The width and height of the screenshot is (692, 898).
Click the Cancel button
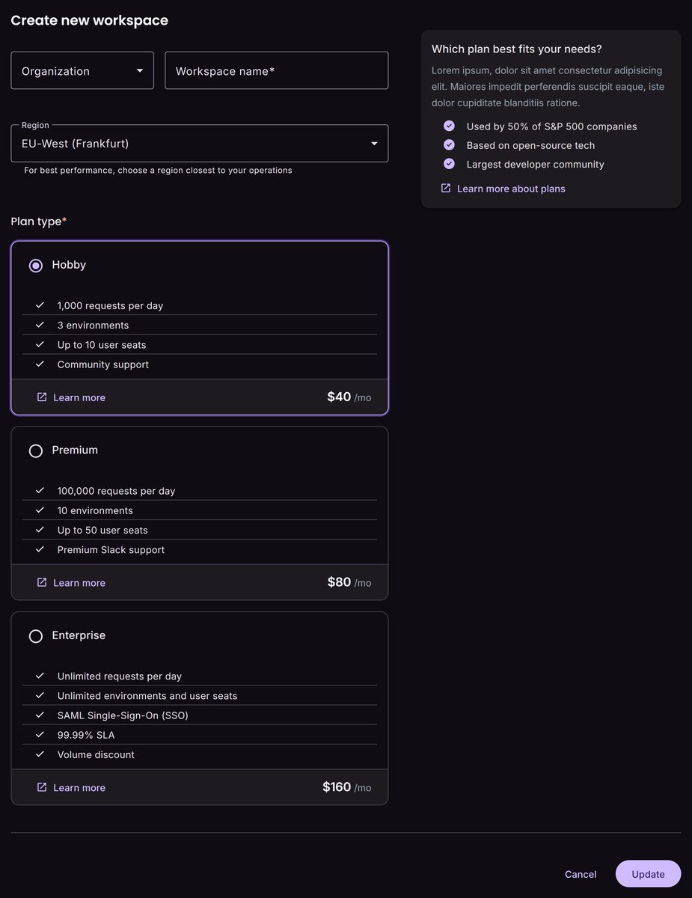tap(581, 874)
